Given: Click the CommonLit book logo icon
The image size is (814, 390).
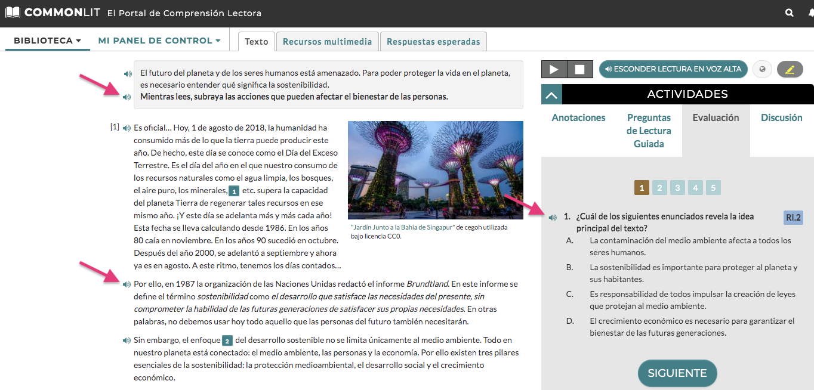Looking at the screenshot, I should click(x=12, y=12).
